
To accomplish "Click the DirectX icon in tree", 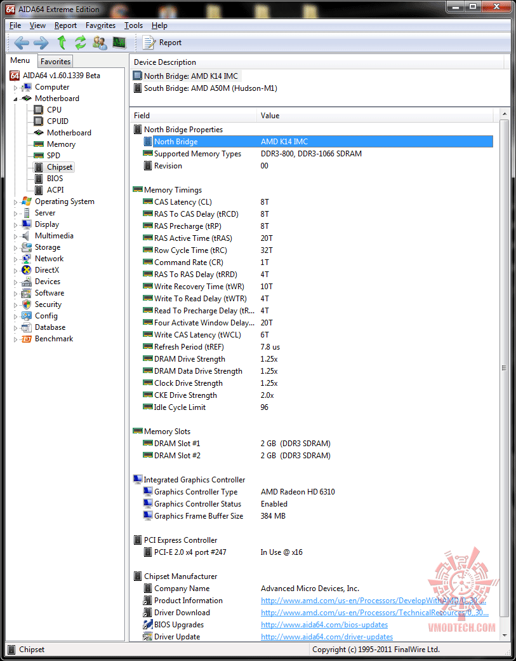I will click(27, 269).
